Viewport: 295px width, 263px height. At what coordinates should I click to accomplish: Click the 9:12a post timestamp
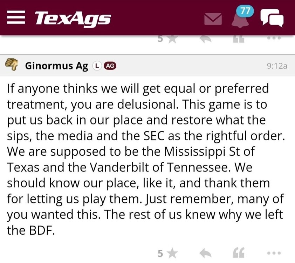coord(277,66)
